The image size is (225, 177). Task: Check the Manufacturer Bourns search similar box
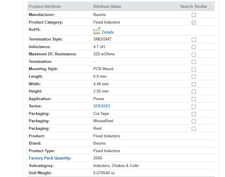coord(194,15)
